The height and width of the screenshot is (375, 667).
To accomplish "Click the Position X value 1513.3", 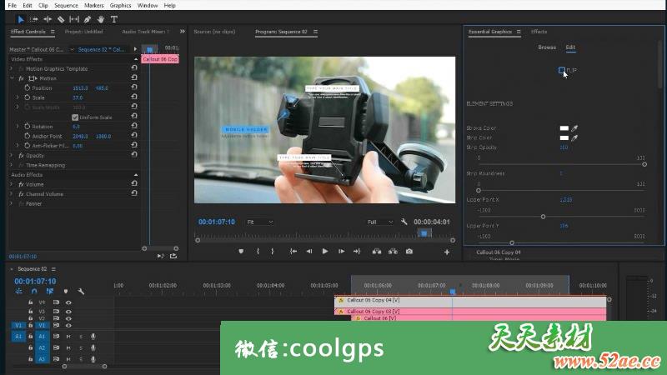I will (x=80, y=88).
